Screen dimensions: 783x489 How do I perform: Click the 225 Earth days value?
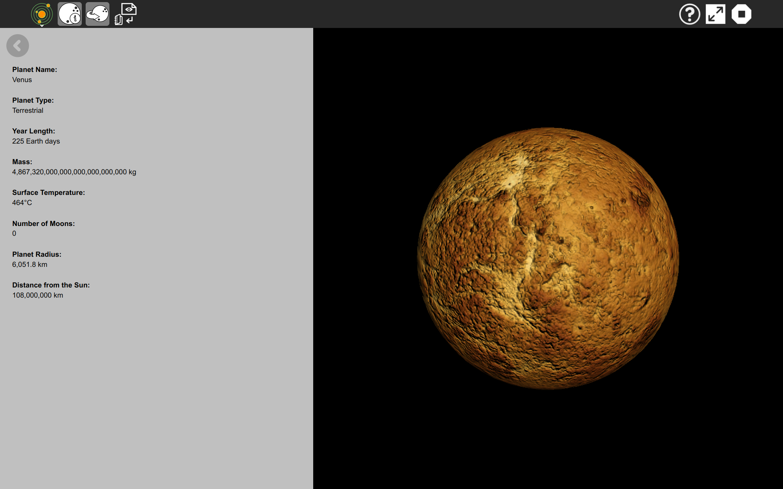pyautogui.click(x=36, y=141)
